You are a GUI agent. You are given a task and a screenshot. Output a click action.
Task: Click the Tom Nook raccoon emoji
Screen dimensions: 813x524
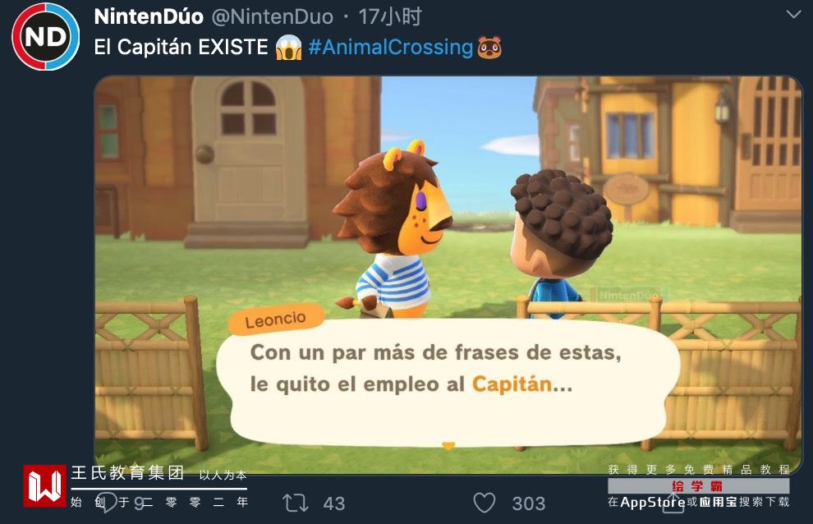pos(489,48)
